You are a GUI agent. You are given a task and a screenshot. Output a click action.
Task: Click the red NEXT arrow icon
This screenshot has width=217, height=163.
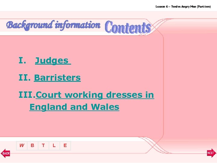pyautogui.click(x=211, y=153)
